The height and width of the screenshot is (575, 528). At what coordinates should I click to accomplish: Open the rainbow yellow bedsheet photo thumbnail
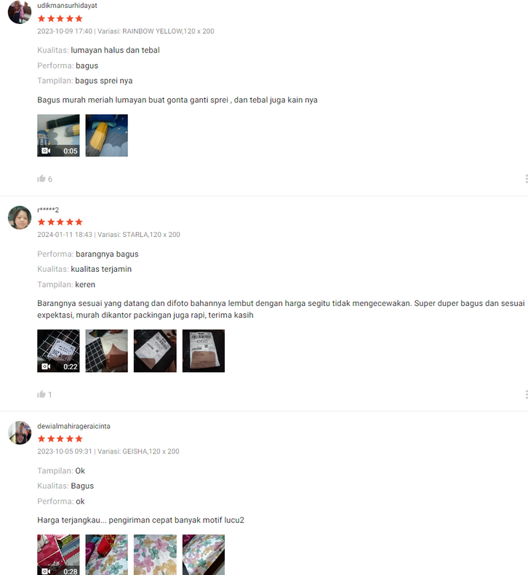107,135
